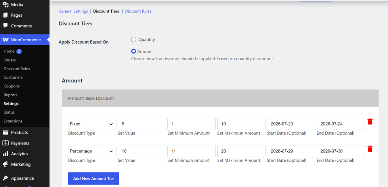Click Set Maximum Amount field containing 10
The height and width of the screenshot is (187, 388).
241,124
